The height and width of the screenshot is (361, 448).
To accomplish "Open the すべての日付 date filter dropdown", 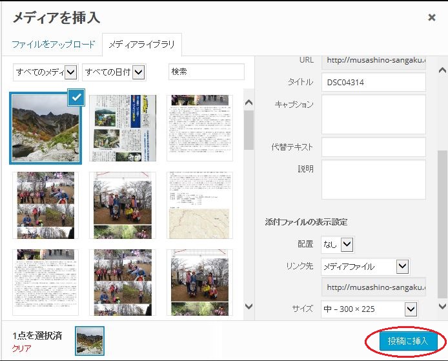I will coord(114,72).
